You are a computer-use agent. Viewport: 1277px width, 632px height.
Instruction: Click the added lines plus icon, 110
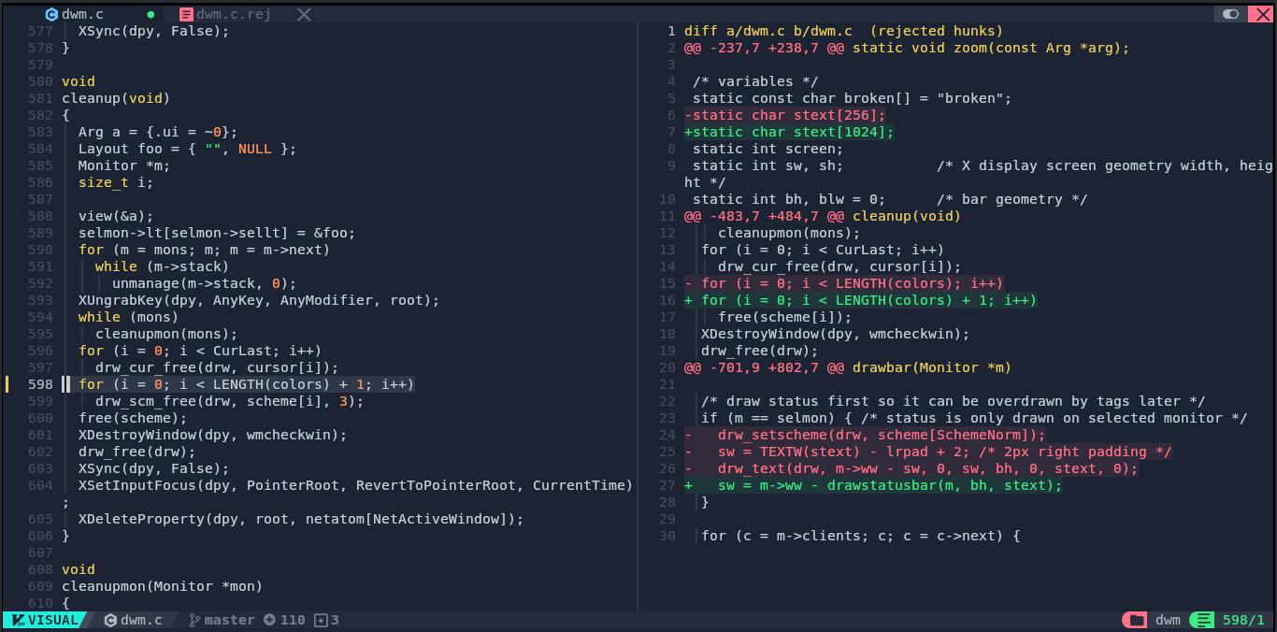click(269, 620)
